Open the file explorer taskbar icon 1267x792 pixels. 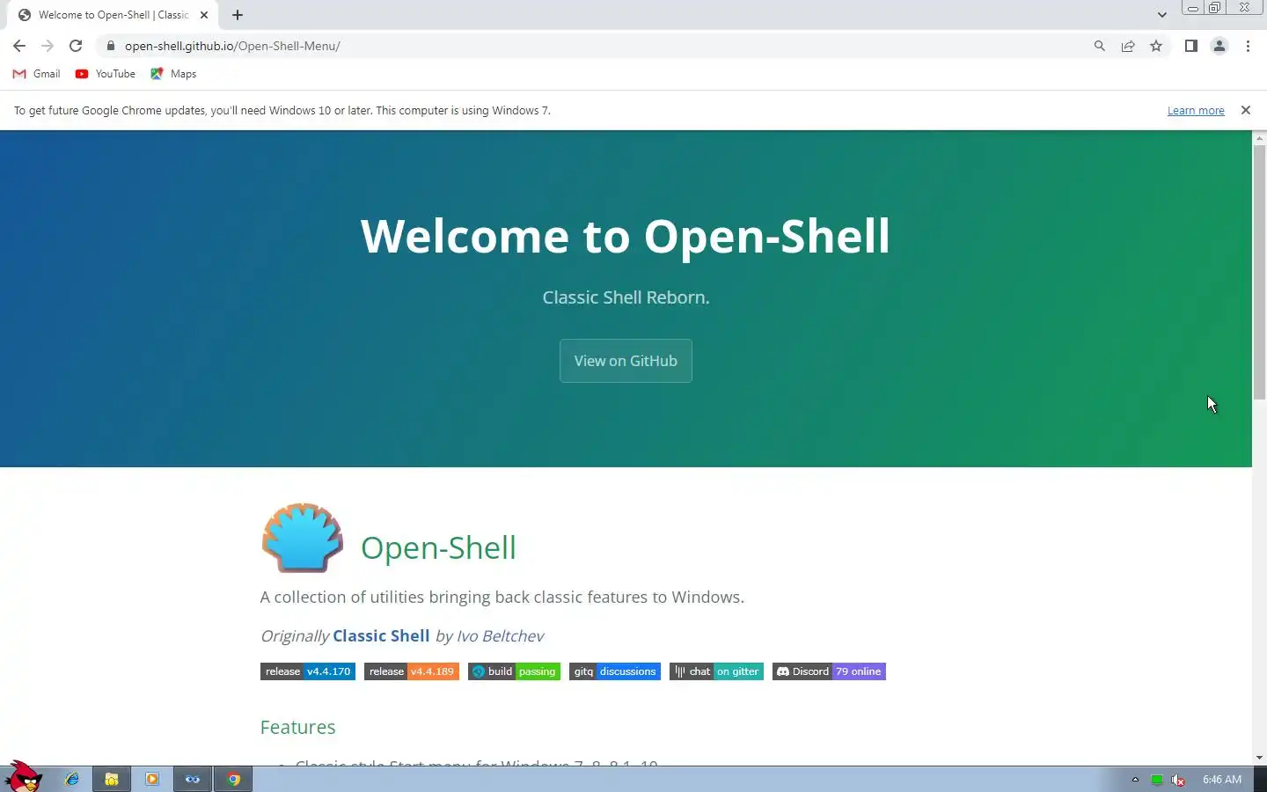click(112, 779)
